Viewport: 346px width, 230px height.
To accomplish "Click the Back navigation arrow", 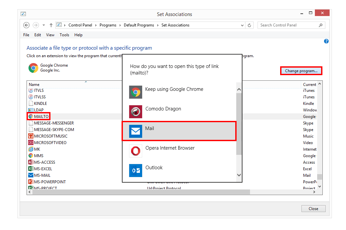I will 26,25.
